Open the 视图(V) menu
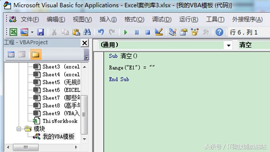The height and width of the screenshot is (152, 270). tap(82, 19)
